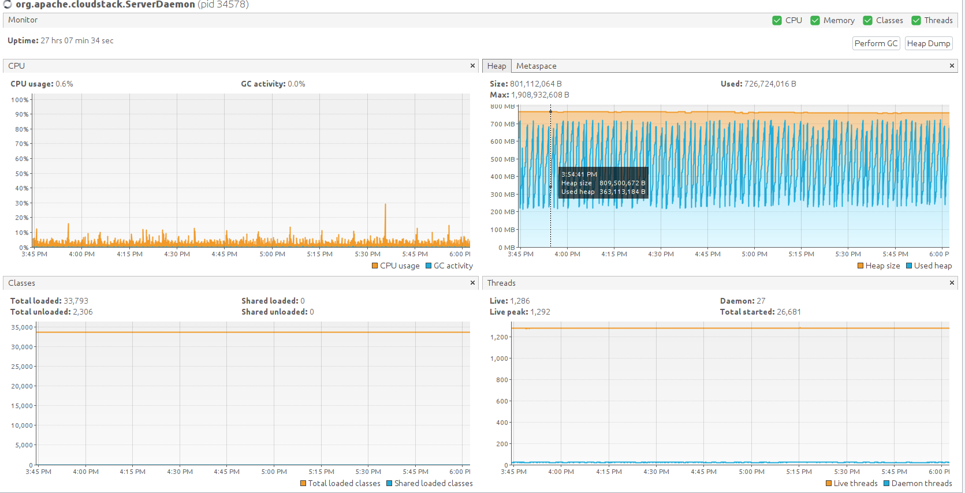This screenshot has height=493, width=965.
Task: Select the Heap tab
Action: click(x=497, y=66)
